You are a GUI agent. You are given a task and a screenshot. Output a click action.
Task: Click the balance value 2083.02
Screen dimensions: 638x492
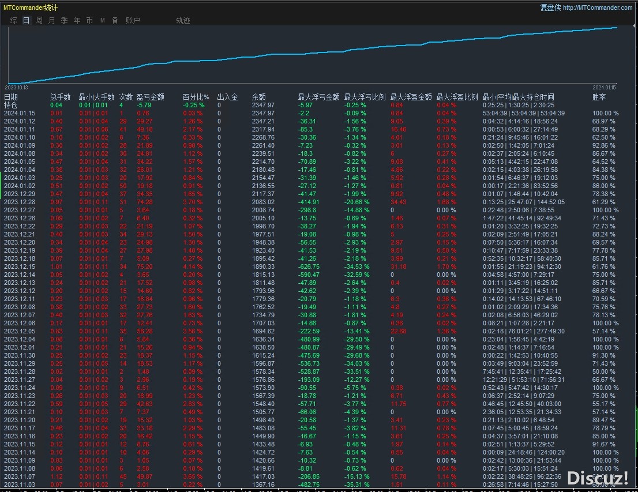pos(263,202)
